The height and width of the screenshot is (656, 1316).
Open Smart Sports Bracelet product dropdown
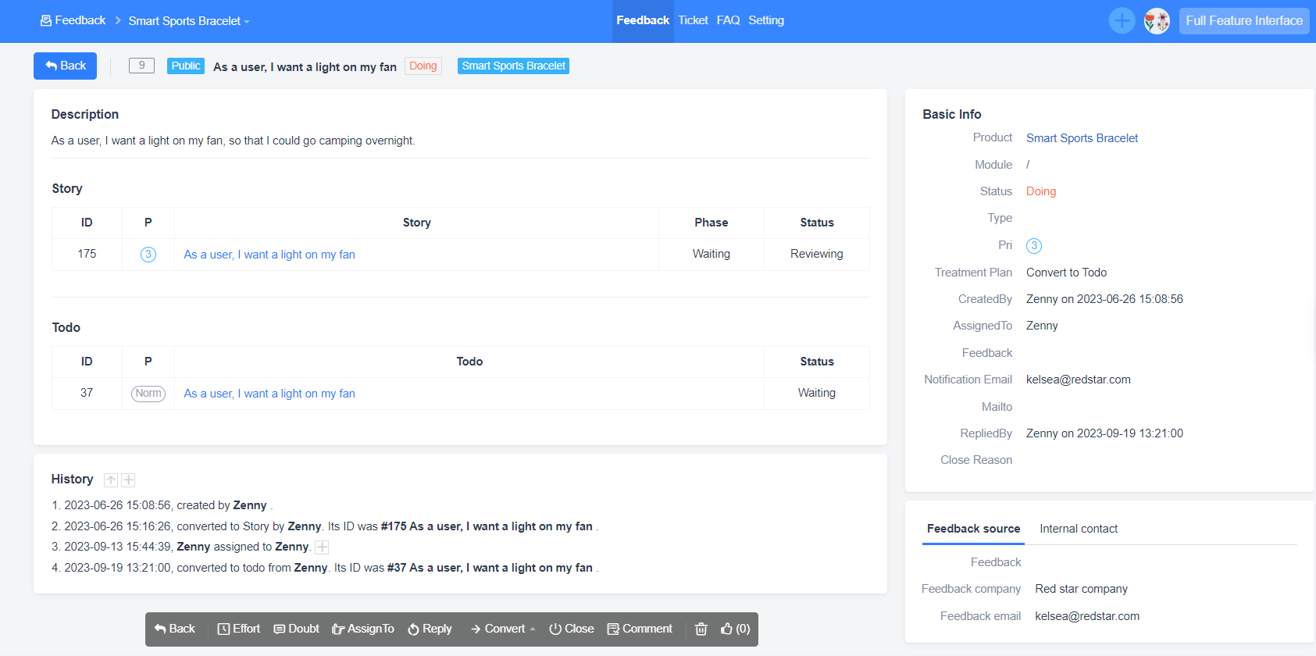coord(189,21)
